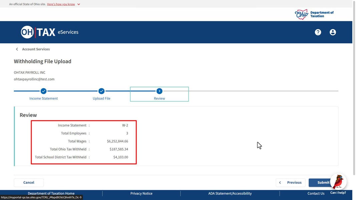This screenshot has height=200, width=356.
Task: Select the Upload File step label
Action: point(101,98)
